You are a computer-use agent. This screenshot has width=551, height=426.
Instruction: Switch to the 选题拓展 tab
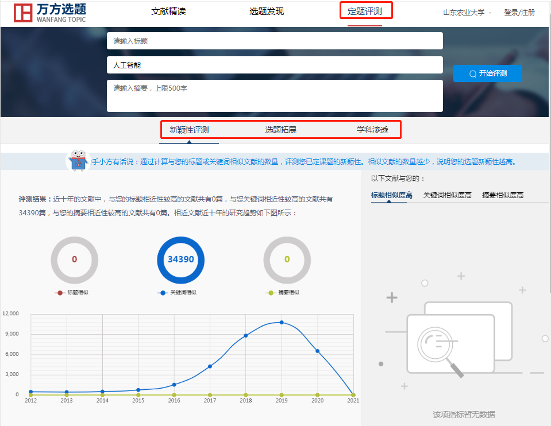[280, 130]
